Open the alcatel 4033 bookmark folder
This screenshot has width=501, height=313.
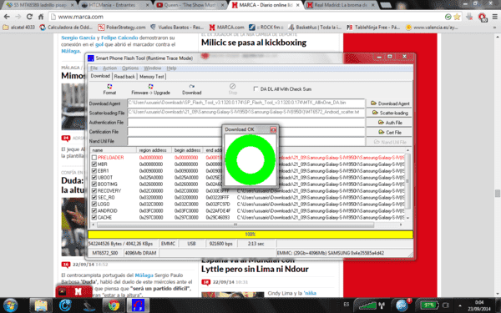[x=18, y=28]
